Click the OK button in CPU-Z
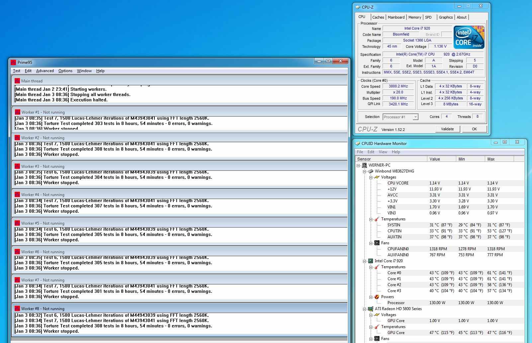 [x=474, y=129]
